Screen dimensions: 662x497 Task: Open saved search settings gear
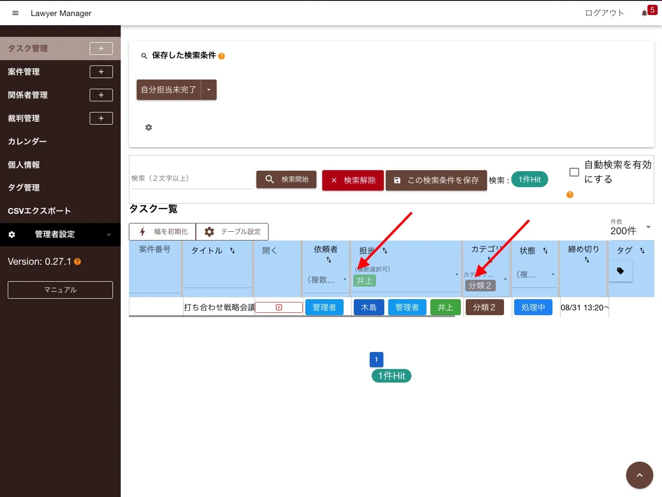click(x=149, y=128)
